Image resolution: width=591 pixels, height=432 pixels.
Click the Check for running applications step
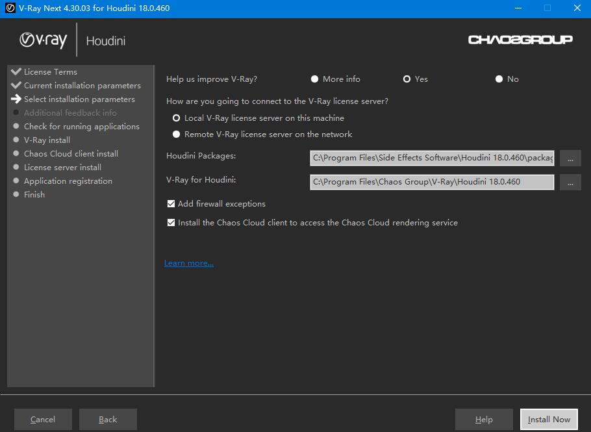coord(81,126)
